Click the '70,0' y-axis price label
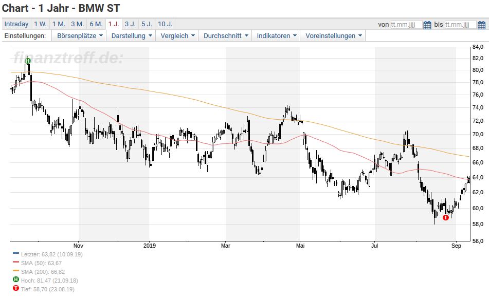Viewport: 489px width, 298px height. coord(478,134)
